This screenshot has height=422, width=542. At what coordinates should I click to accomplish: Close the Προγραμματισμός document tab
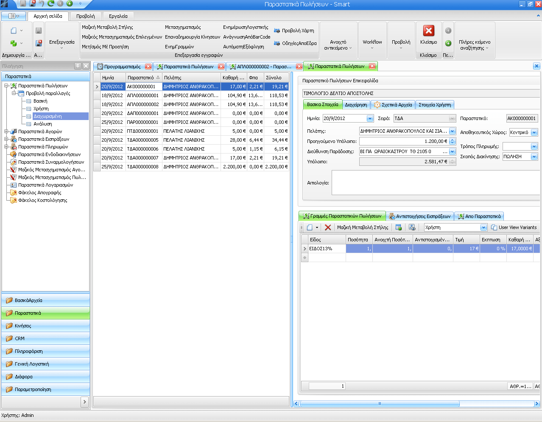coord(148,67)
